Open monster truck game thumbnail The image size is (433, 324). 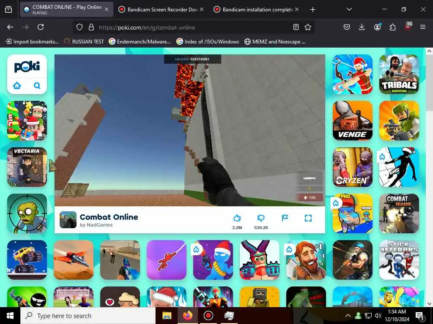point(27,260)
